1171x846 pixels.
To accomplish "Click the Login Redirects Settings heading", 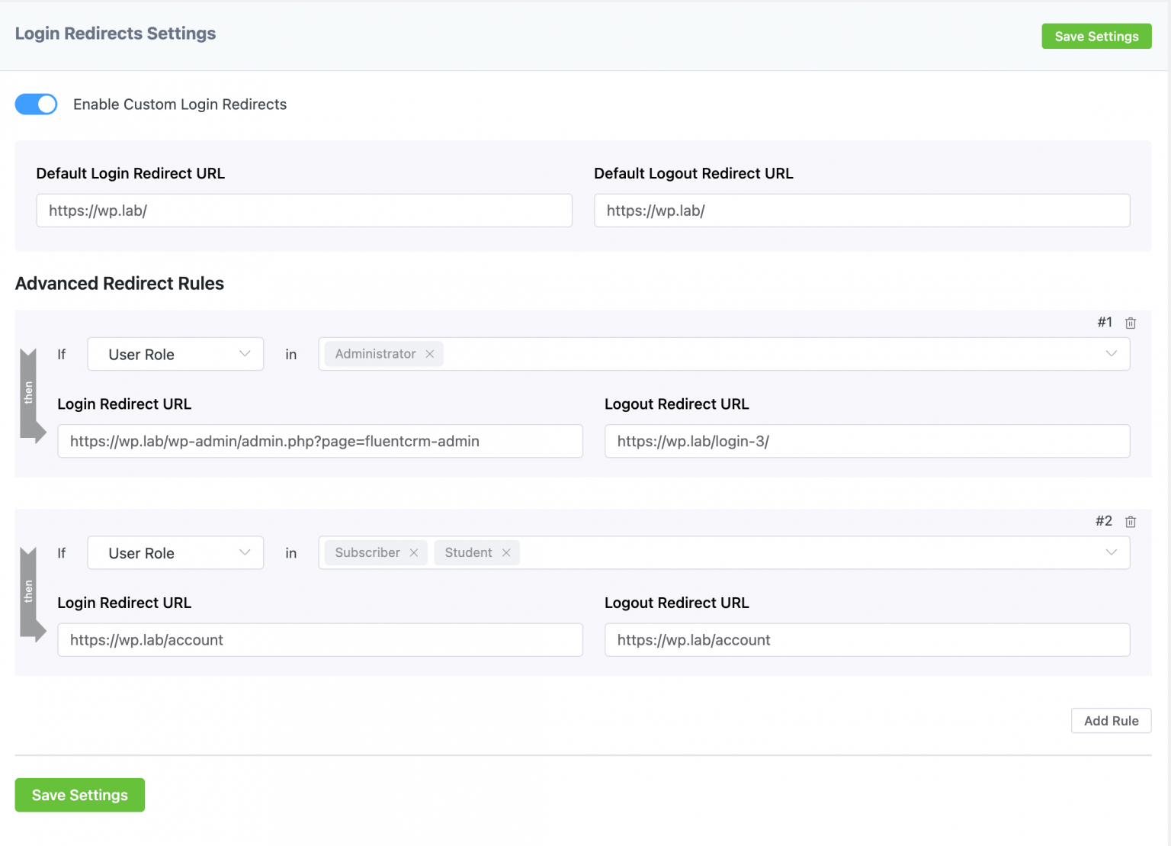I will tap(115, 34).
